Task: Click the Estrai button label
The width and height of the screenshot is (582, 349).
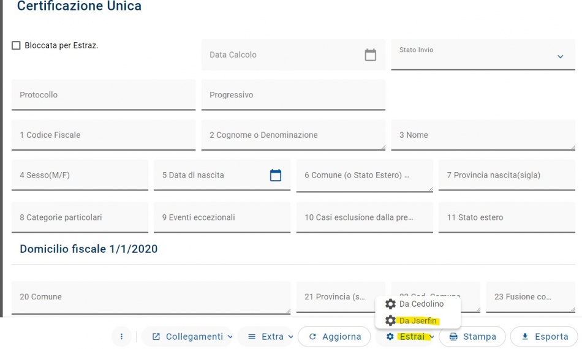Action: pos(412,336)
